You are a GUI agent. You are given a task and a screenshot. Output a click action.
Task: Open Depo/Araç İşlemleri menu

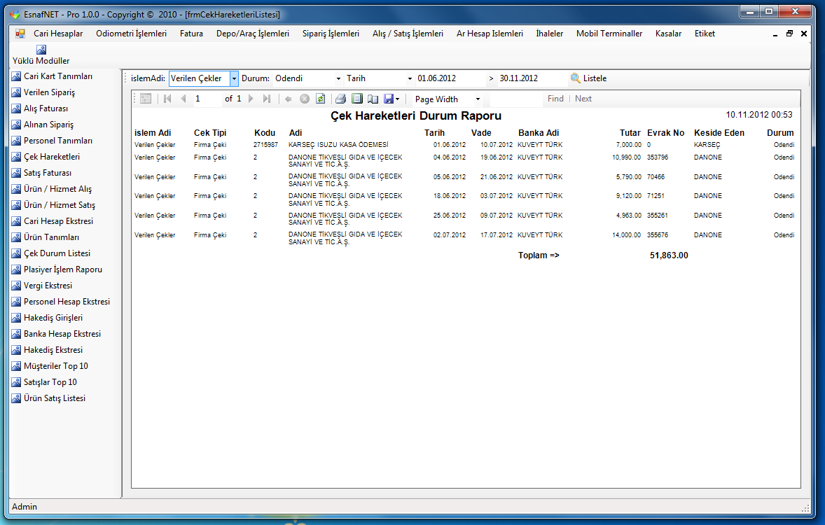pos(253,34)
